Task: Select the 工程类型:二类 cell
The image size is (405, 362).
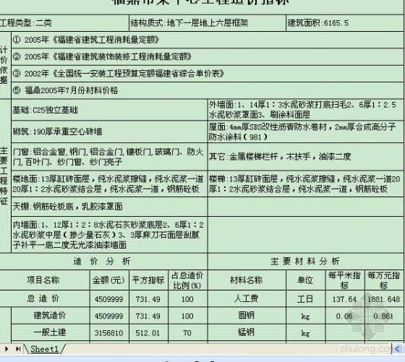Action: point(64,23)
